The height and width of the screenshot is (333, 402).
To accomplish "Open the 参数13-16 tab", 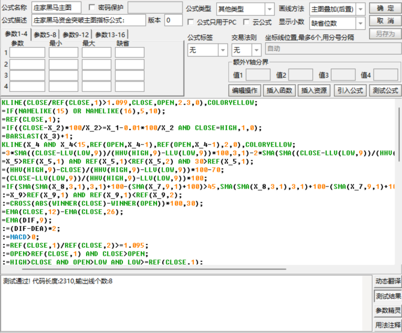I will (110, 35).
